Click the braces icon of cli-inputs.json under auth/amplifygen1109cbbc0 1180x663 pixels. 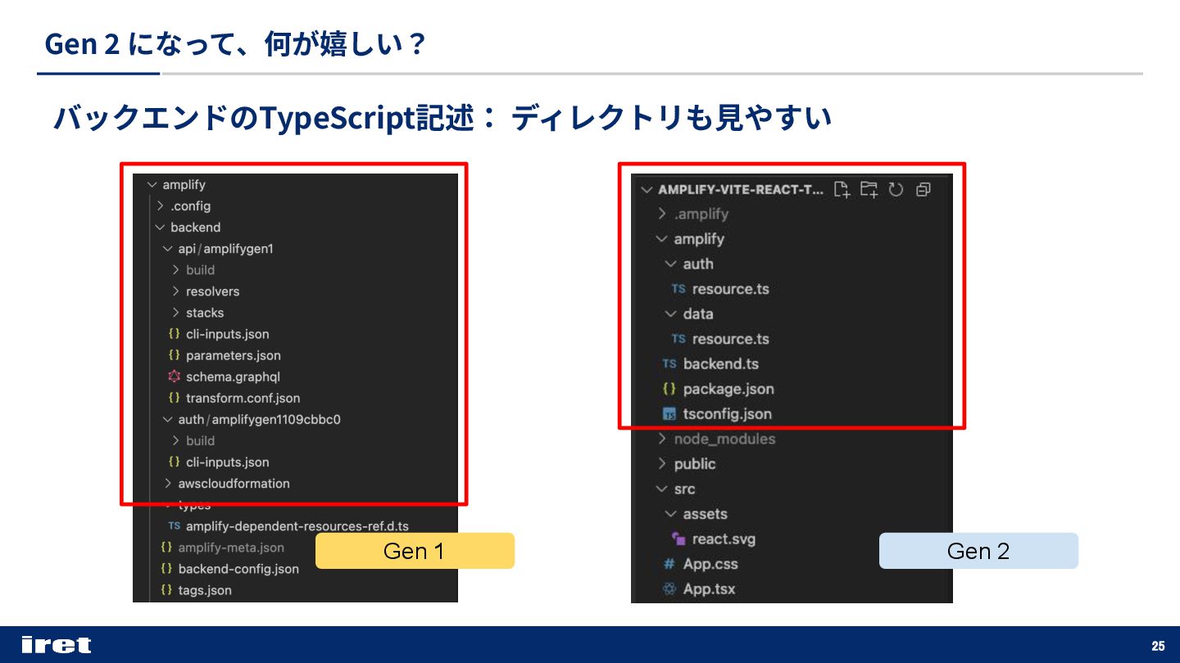point(174,462)
